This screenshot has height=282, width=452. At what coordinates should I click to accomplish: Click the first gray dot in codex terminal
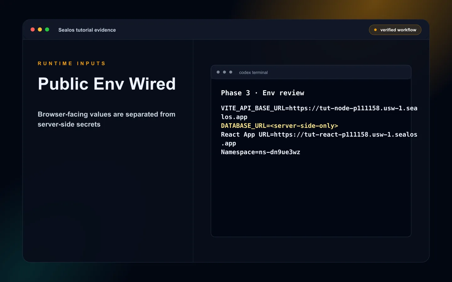[x=218, y=72]
